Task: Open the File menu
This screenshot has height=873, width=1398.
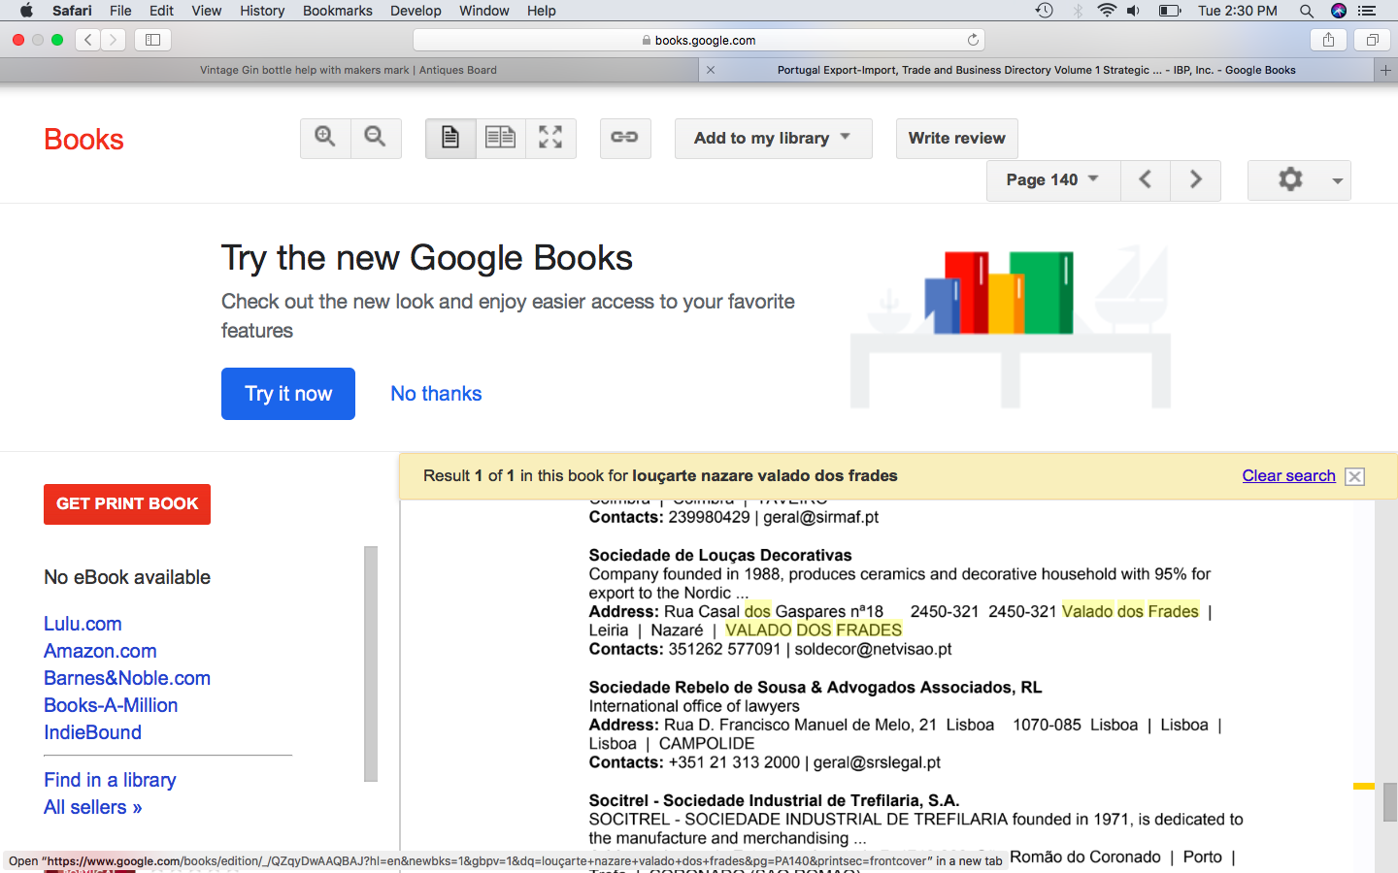Action: tap(120, 11)
